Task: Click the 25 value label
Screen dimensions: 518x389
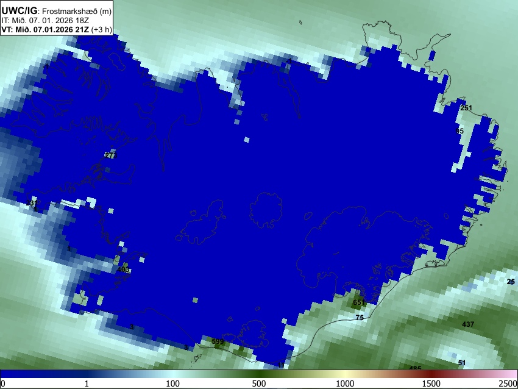Action: [x=511, y=282]
